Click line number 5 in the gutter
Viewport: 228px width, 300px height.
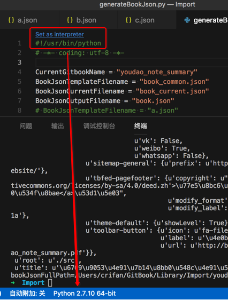pos(20,82)
